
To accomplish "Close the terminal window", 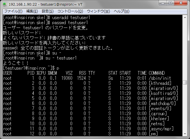I will pos(181,3).
